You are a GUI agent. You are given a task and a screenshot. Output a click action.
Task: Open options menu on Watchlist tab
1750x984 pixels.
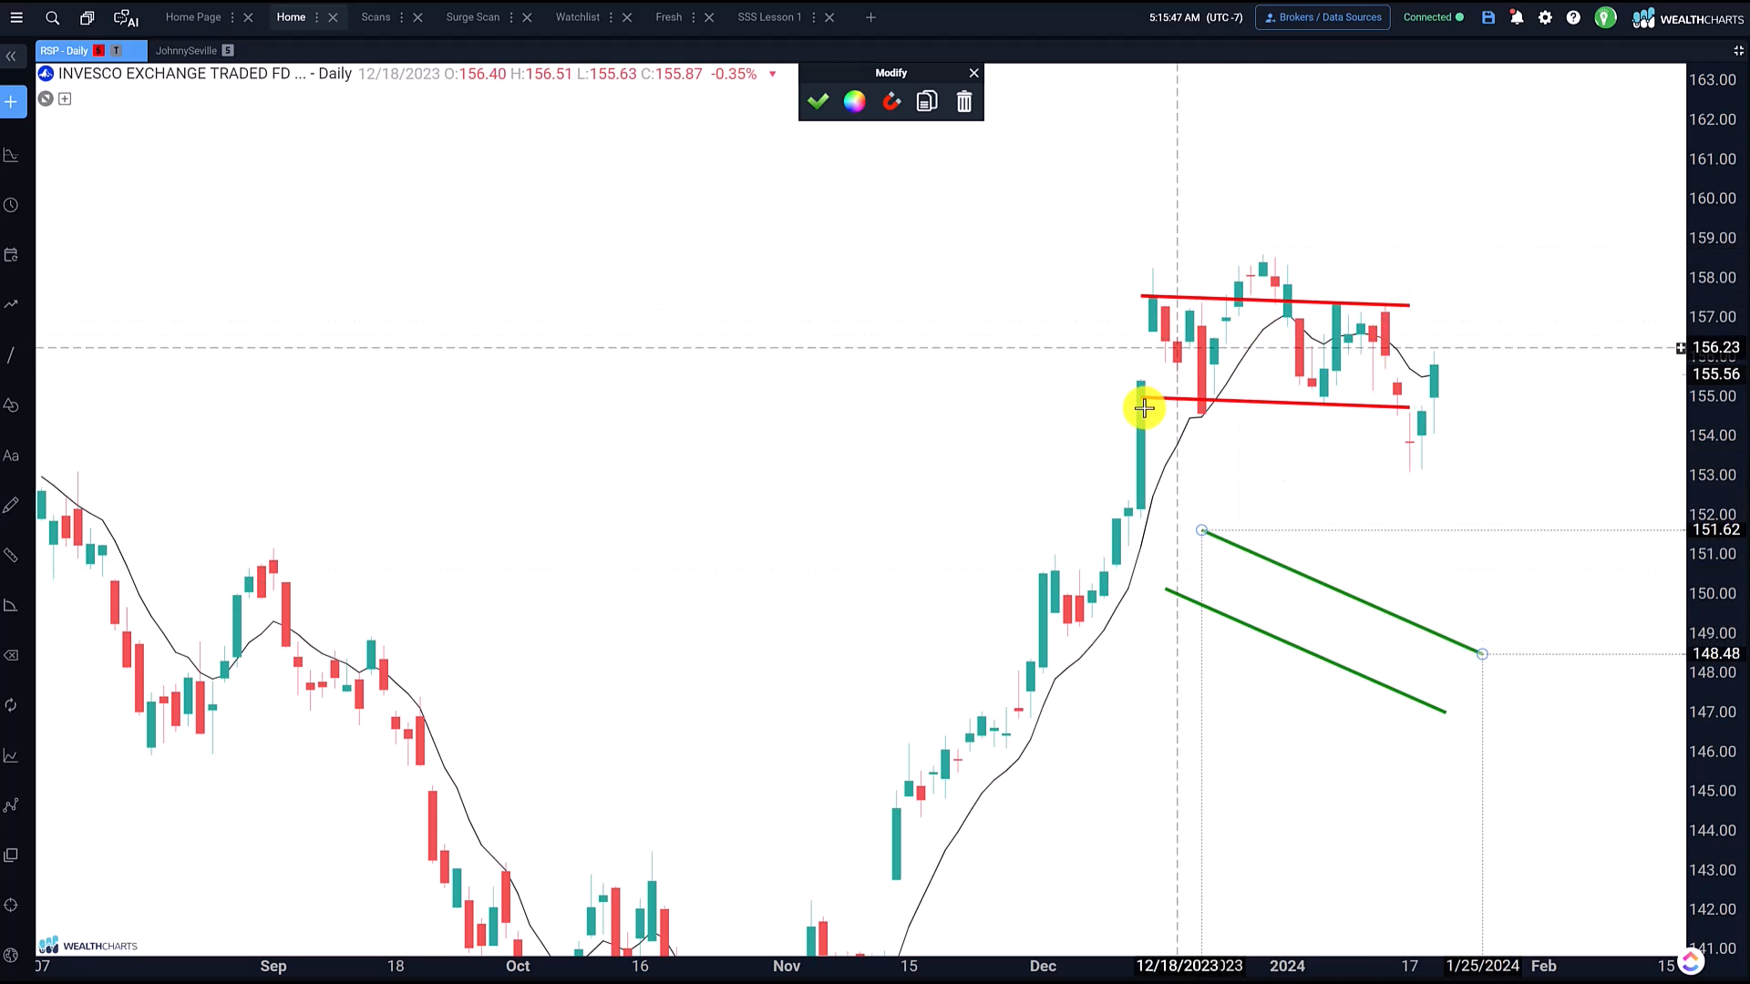611,17
